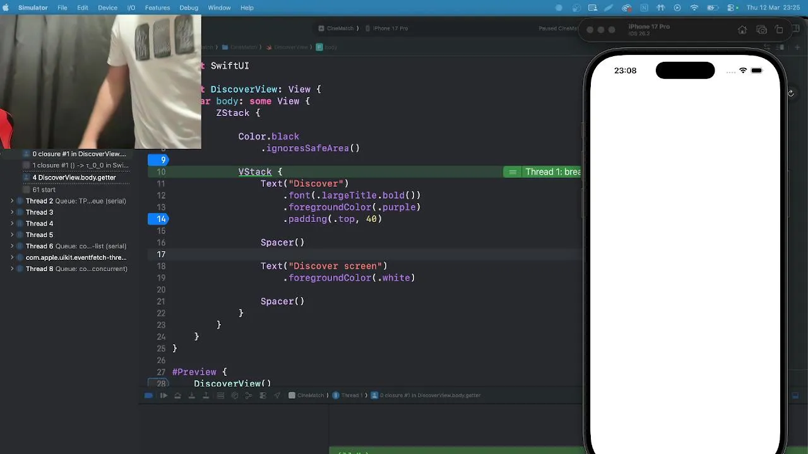
Task: Open the File menu
Action: point(62,8)
